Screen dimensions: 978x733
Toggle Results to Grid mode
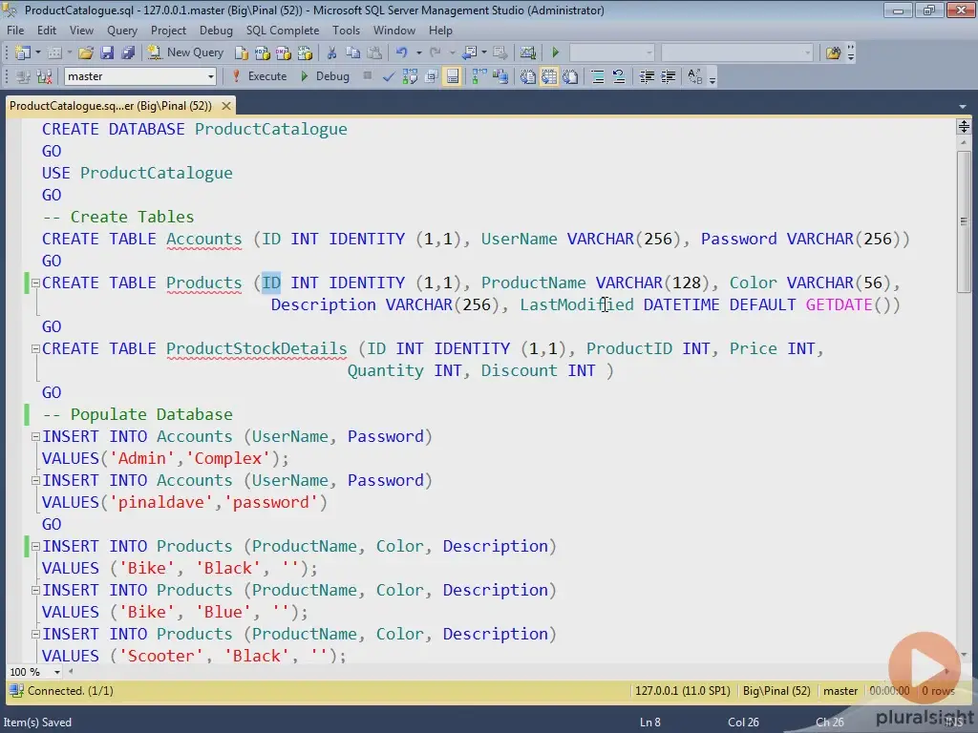coord(549,76)
